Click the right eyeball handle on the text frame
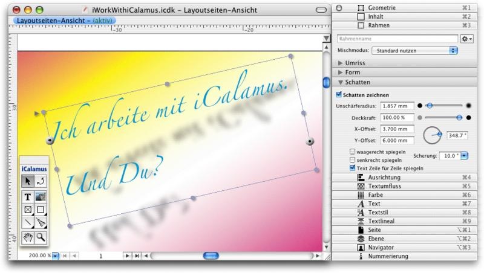This screenshot has height=273, width=484. (x=310, y=141)
